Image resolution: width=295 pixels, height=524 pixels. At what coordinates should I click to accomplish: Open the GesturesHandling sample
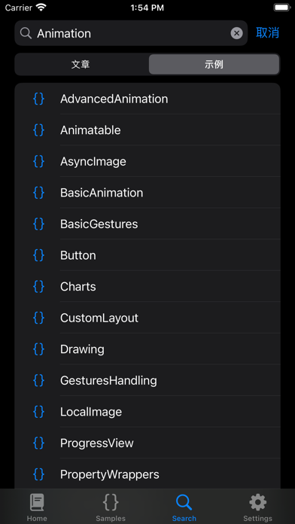(x=147, y=380)
